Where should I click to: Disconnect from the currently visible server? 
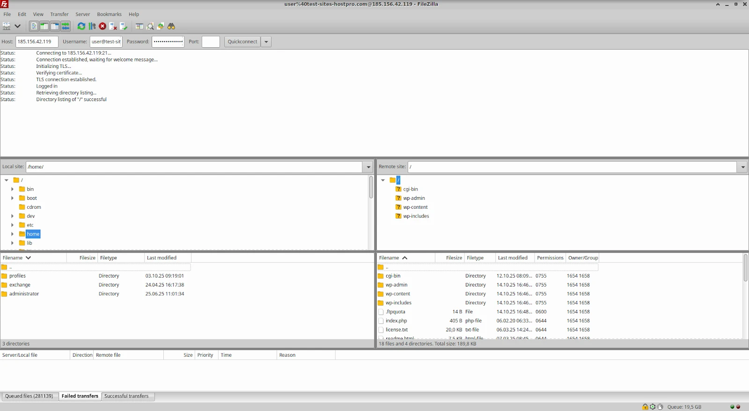click(113, 26)
